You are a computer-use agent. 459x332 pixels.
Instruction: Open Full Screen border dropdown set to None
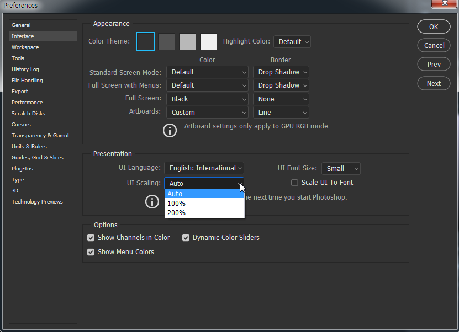[x=281, y=99]
